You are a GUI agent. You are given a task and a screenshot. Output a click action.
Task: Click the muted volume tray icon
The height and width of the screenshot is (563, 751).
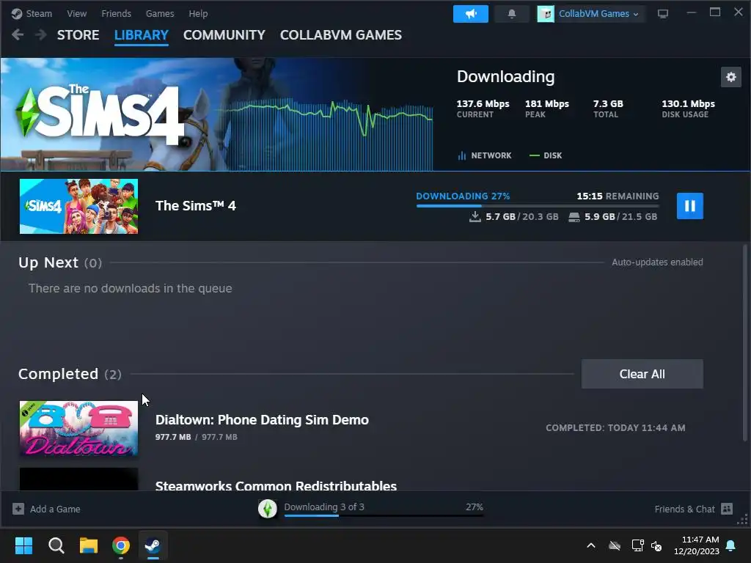tap(656, 545)
